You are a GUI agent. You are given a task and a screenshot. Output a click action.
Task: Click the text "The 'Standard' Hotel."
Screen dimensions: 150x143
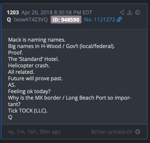(x=34, y=59)
